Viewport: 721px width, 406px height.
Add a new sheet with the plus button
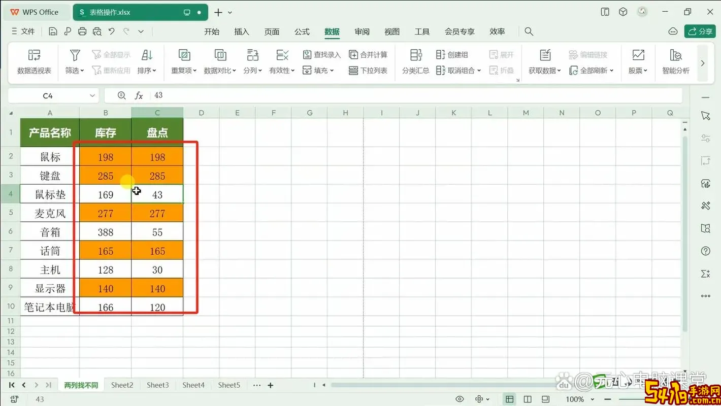[x=271, y=385]
